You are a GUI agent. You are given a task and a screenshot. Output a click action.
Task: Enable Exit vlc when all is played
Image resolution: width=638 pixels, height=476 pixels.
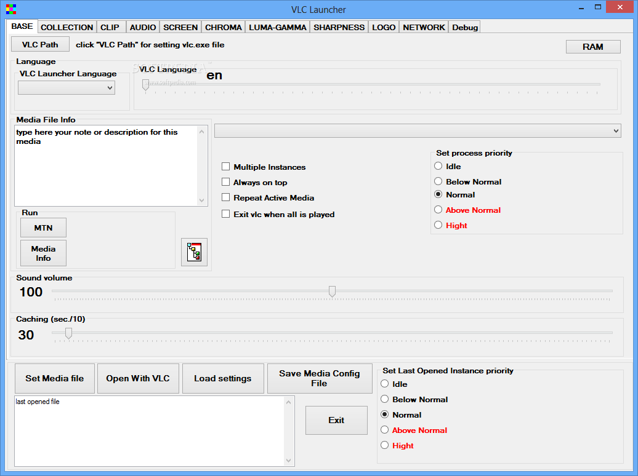pyautogui.click(x=226, y=214)
